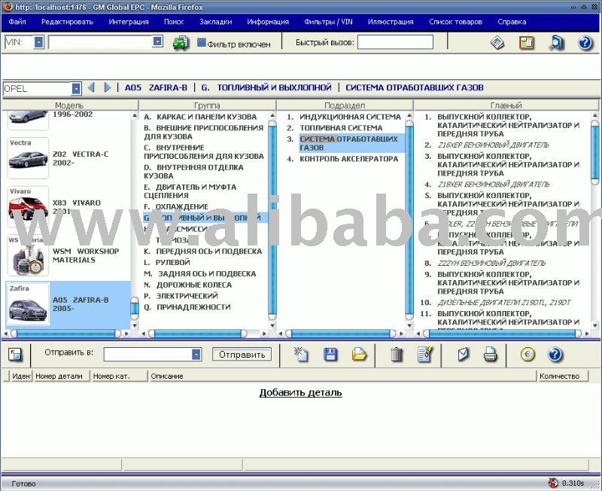
Task: Select group P. ЭЛЕКТРИЧЕСКИЙ
Action: 181,296
